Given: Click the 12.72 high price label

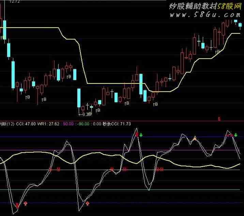Looking at the screenshot, I should pos(14,2).
